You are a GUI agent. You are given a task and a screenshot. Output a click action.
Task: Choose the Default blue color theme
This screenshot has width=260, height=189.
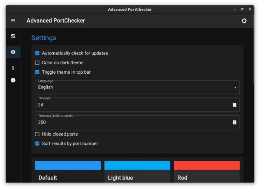pyautogui.click(x=68, y=171)
